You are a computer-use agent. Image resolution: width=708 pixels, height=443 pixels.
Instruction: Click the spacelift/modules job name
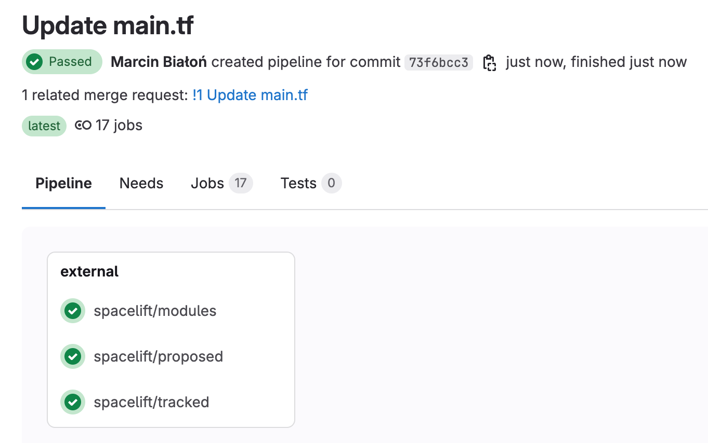[x=155, y=311]
